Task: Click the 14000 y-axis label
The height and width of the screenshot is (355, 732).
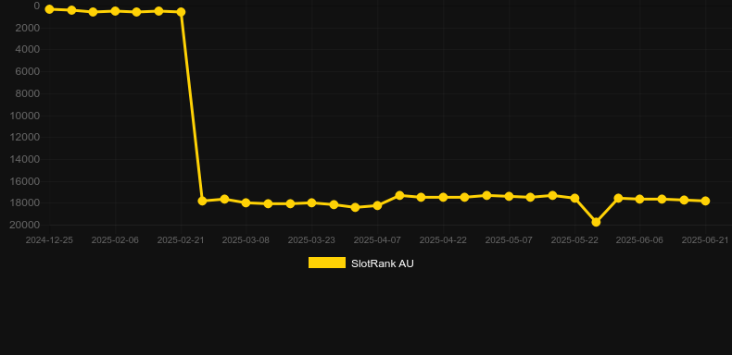Action: (25, 159)
